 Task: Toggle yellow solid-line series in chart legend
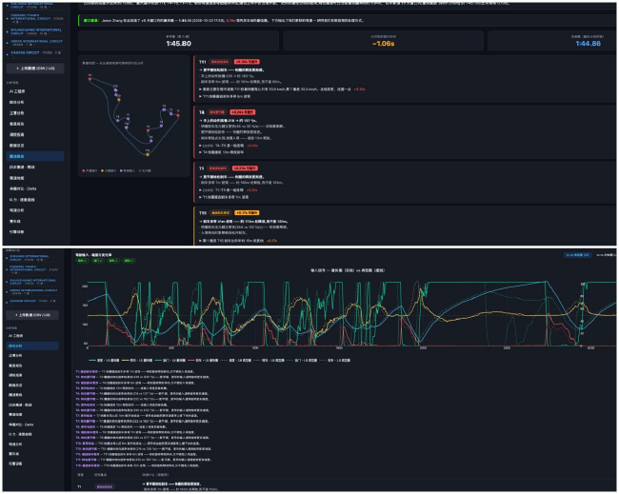click(137, 360)
